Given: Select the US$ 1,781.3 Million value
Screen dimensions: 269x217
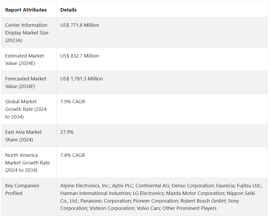Looking at the screenshot, I should [x=81, y=79].
